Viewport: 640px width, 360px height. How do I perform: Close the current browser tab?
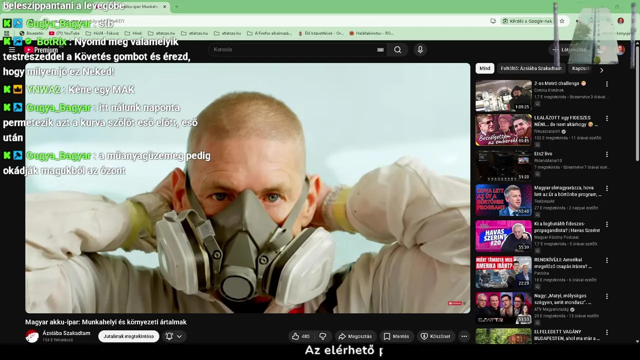164,6
